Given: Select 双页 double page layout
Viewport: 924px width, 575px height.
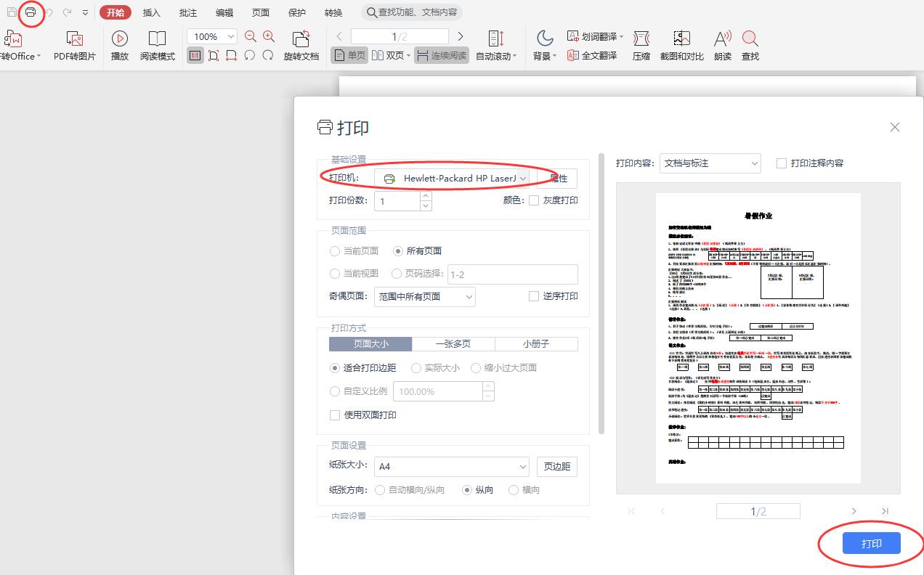Looking at the screenshot, I should pos(391,55).
